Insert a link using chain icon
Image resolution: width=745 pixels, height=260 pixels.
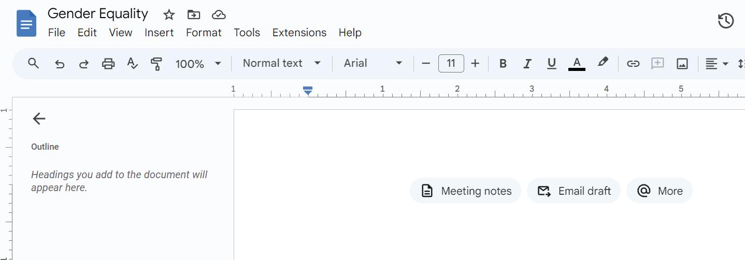[633, 64]
